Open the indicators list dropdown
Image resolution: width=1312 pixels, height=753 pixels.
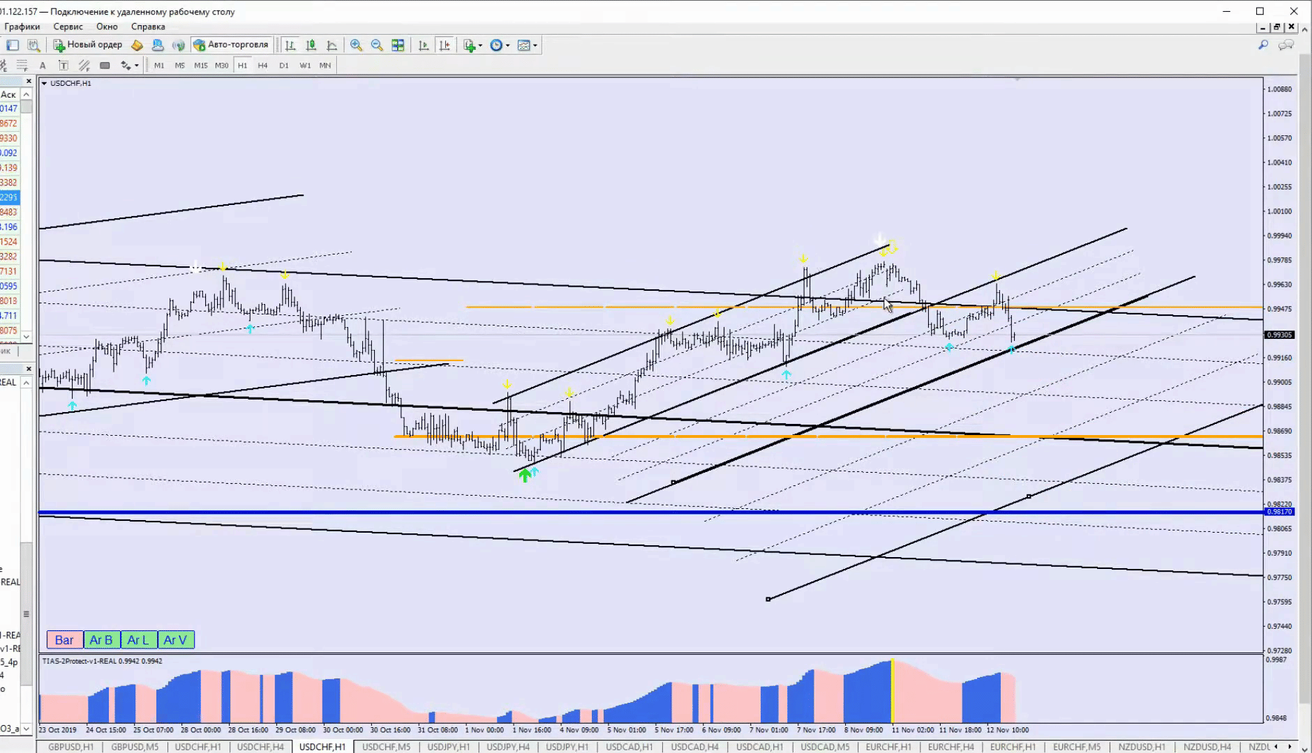[472, 45]
